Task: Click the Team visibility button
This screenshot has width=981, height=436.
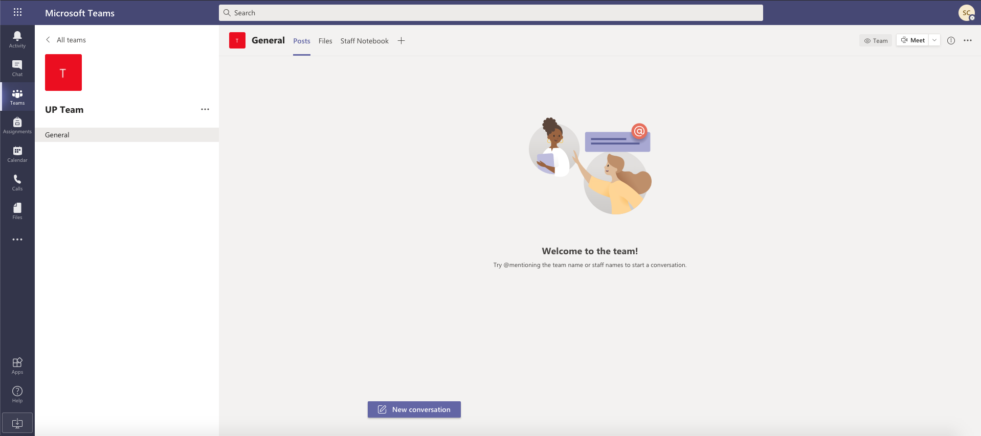Action: pyautogui.click(x=876, y=40)
